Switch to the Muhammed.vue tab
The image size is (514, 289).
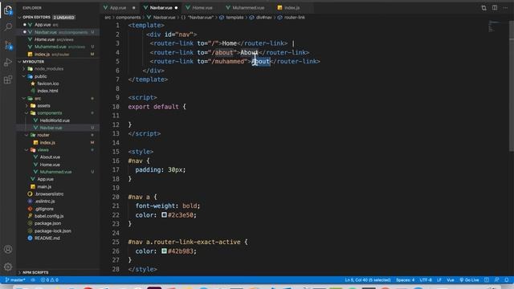[x=248, y=7]
